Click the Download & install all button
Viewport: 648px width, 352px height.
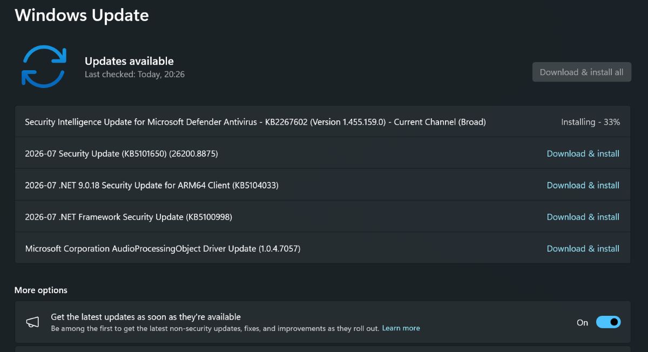[x=582, y=72]
